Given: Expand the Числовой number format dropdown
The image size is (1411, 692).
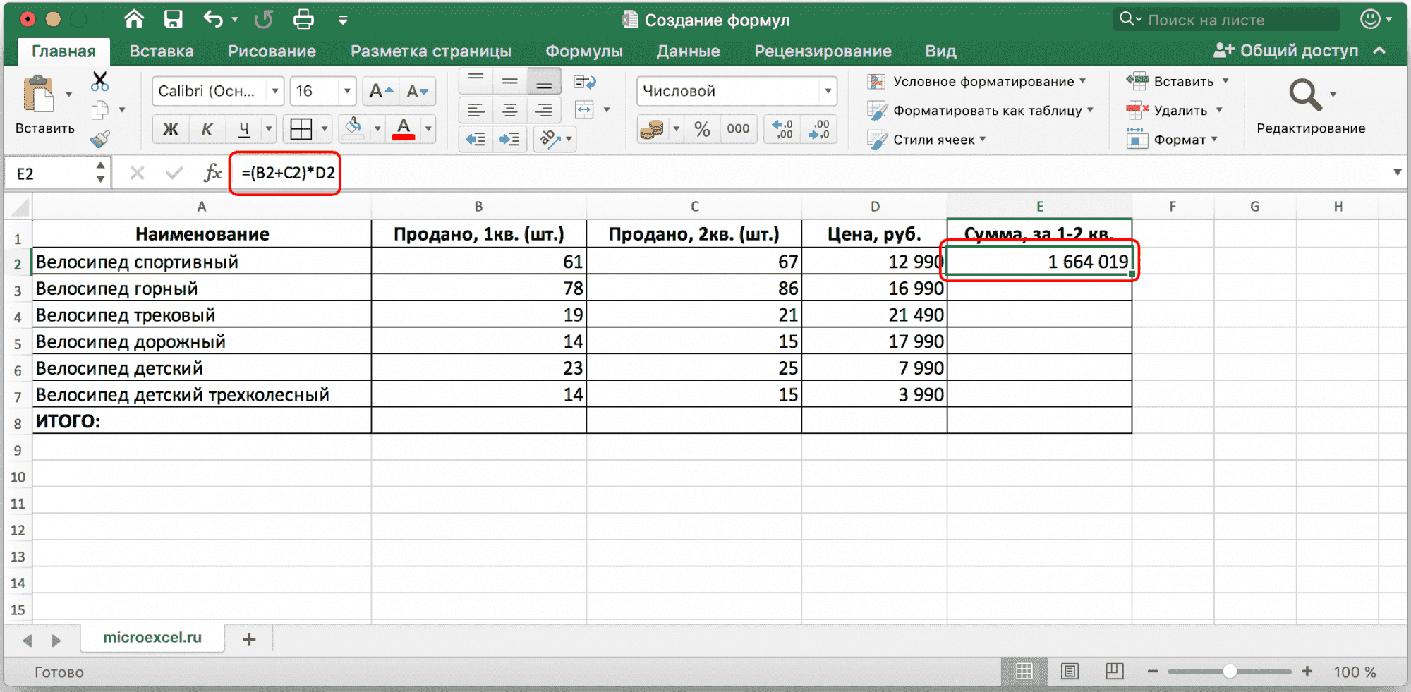Looking at the screenshot, I should (x=828, y=91).
